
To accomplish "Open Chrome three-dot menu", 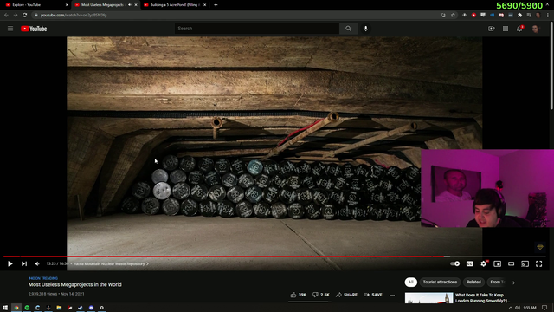I will click(x=548, y=16).
